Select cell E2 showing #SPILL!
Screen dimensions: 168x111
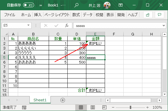(x=95, y=43)
